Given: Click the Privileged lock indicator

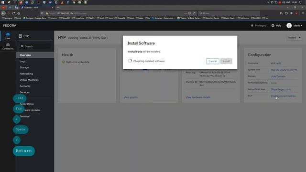Looking at the screenshot, I should (258, 25).
